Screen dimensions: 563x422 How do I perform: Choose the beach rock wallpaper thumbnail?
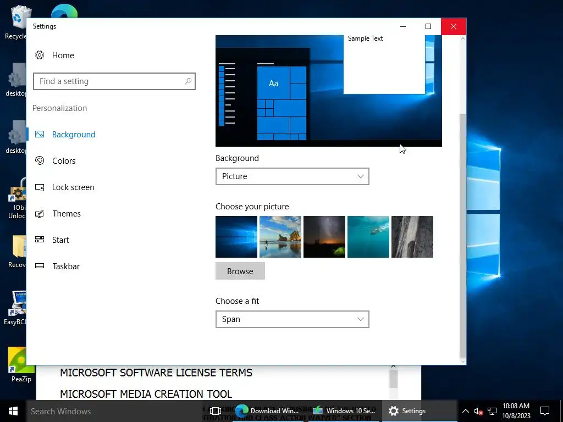point(280,237)
